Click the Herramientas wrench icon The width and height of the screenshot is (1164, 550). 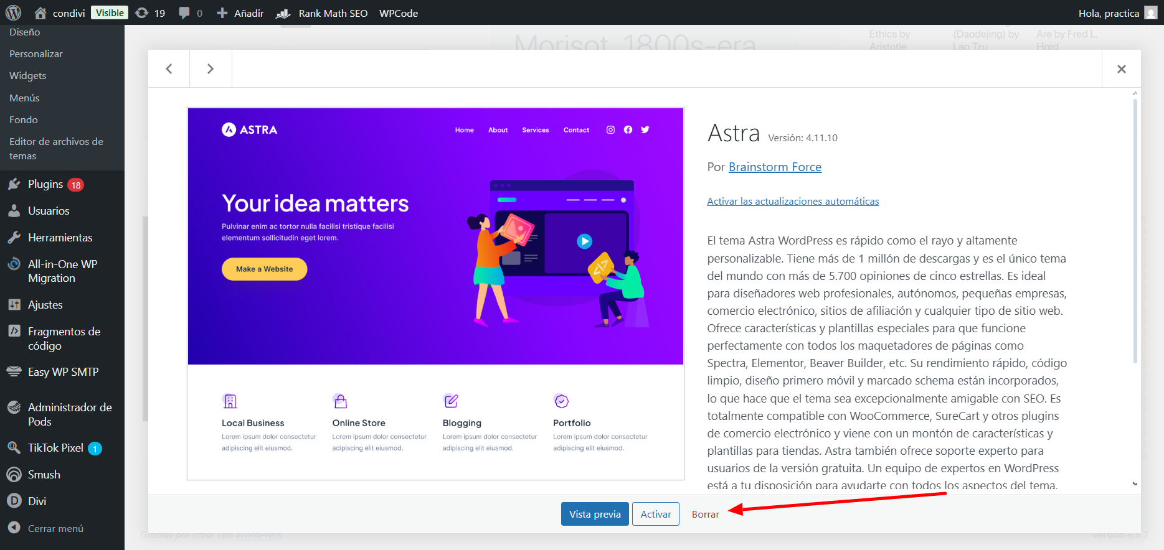tap(14, 238)
